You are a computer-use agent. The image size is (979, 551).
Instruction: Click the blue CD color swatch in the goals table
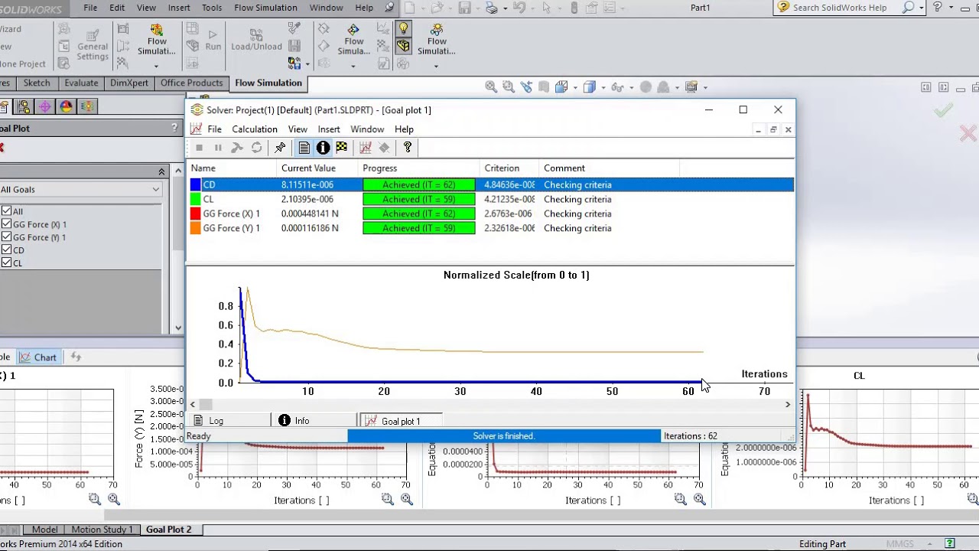click(x=196, y=185)
